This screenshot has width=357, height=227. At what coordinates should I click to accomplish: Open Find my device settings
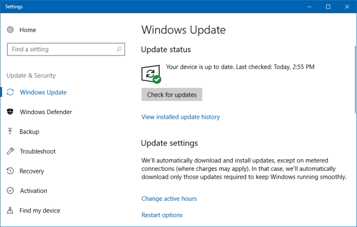(x=40, y=210)
